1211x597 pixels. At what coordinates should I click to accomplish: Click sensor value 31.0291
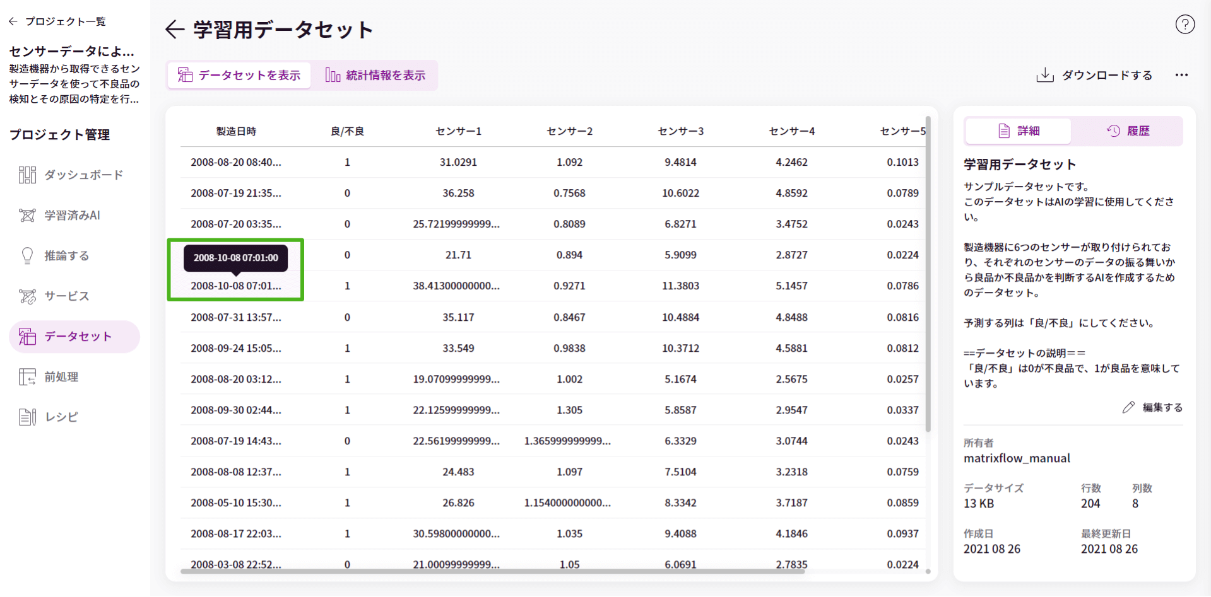[x=458, y=162]
